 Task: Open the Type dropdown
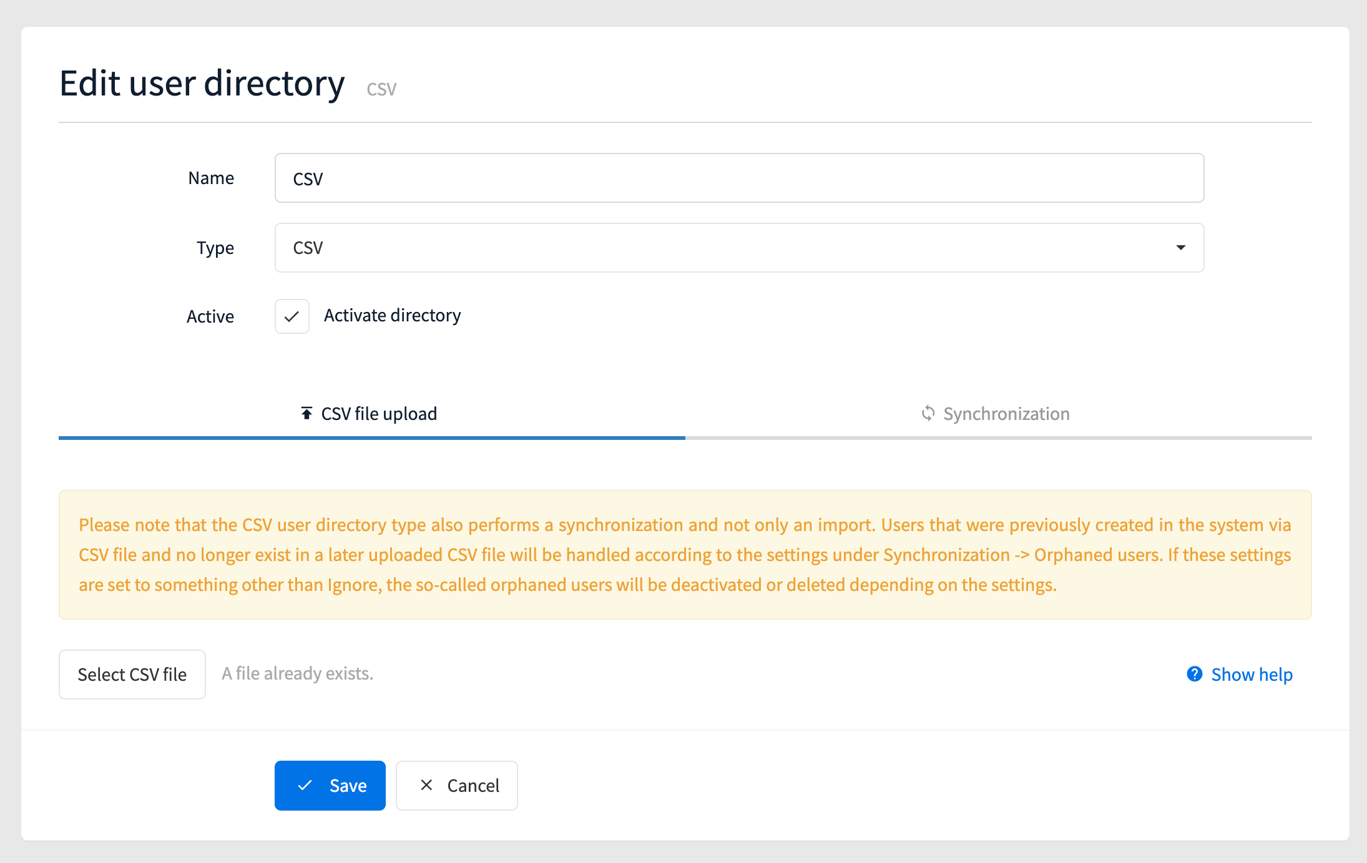pos(739,248)
